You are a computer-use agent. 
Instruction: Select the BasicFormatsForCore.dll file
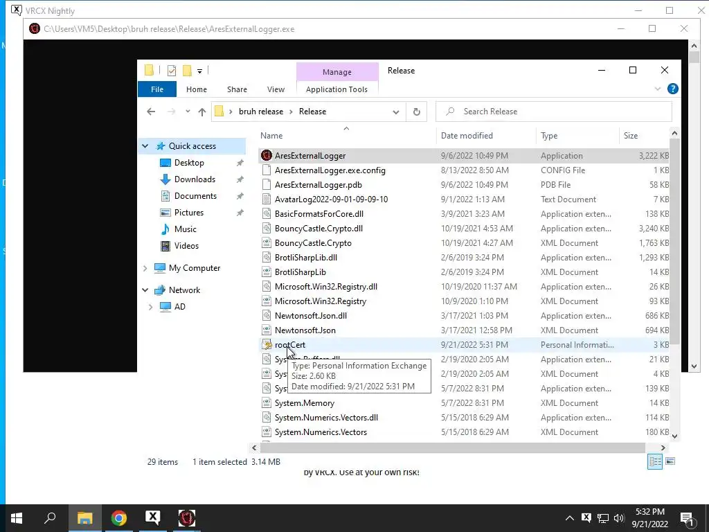465,214
